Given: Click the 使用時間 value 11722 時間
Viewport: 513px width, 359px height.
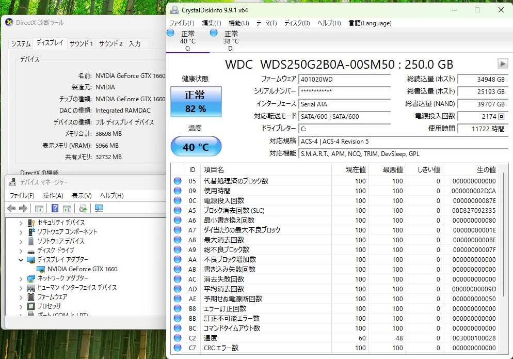Looking at the screenshot, I should click(x=483, y=129).
